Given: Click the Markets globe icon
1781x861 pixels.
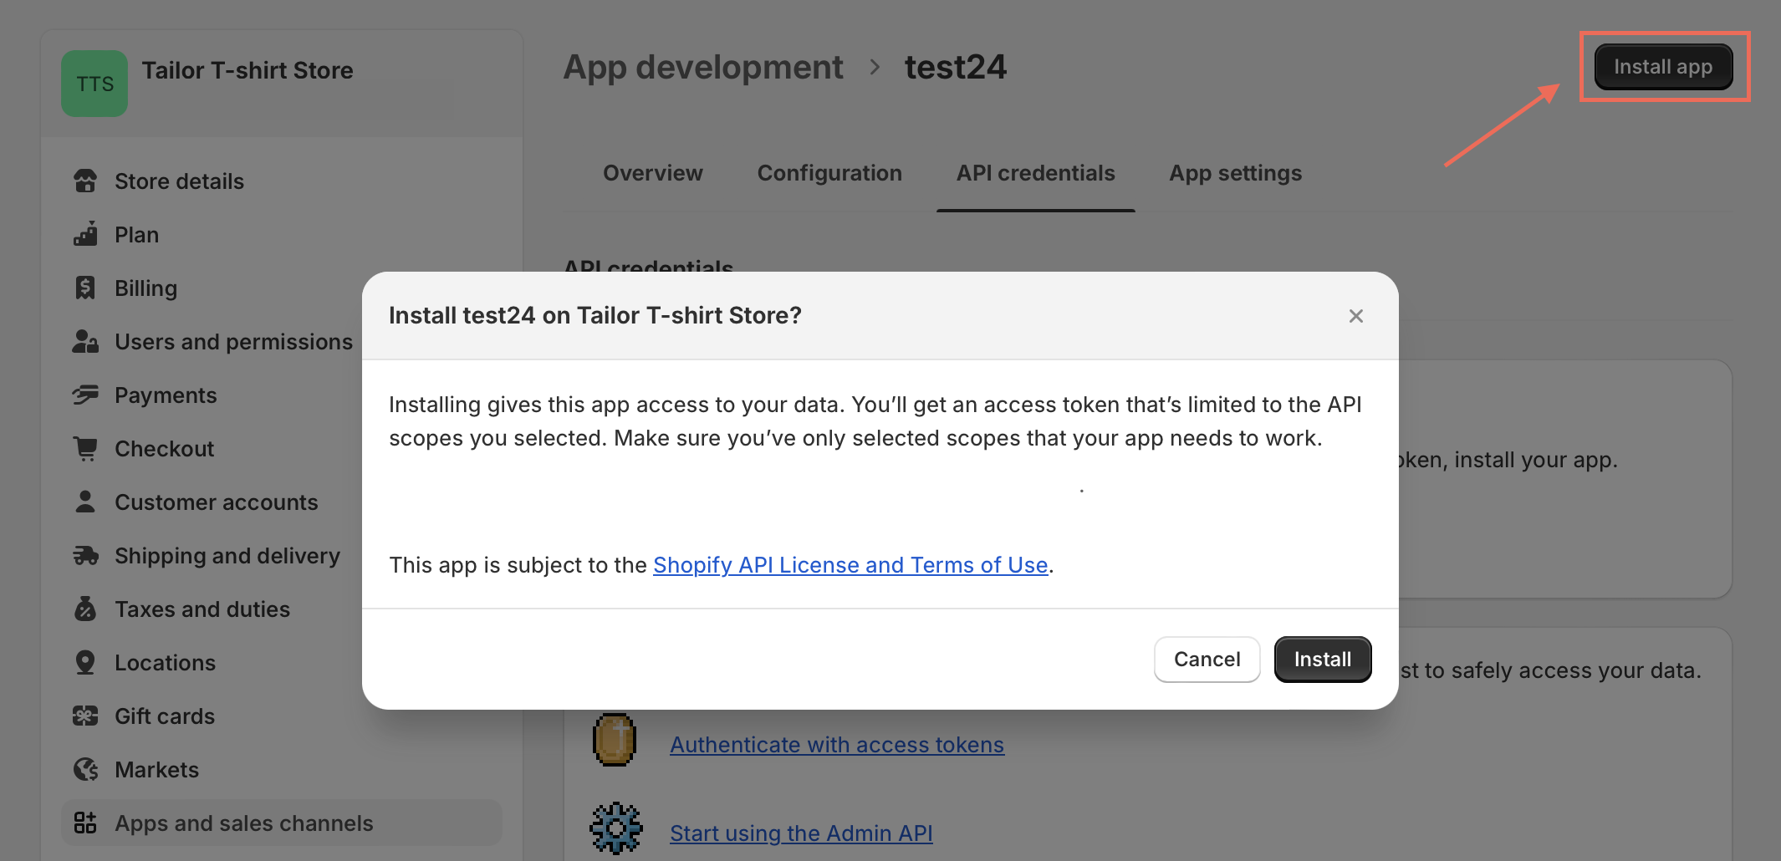Looking at the screenshot, I should [x=86, y=769].
